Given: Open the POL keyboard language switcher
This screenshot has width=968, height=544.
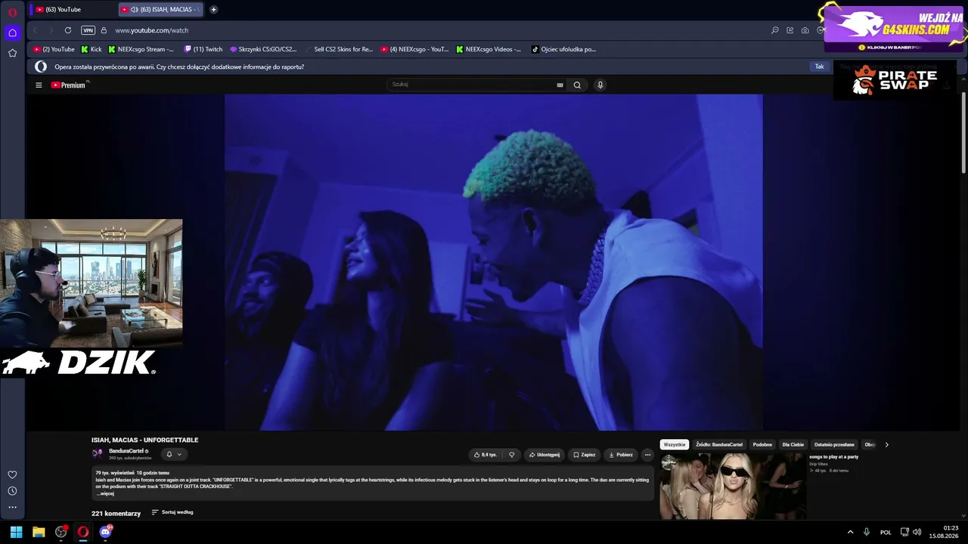Looking at the screenshot, I should point(886,532).
